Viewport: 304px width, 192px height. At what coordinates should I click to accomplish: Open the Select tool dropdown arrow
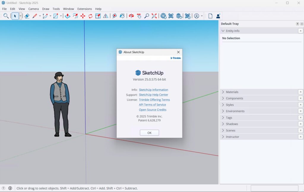(x=20, y=16)
